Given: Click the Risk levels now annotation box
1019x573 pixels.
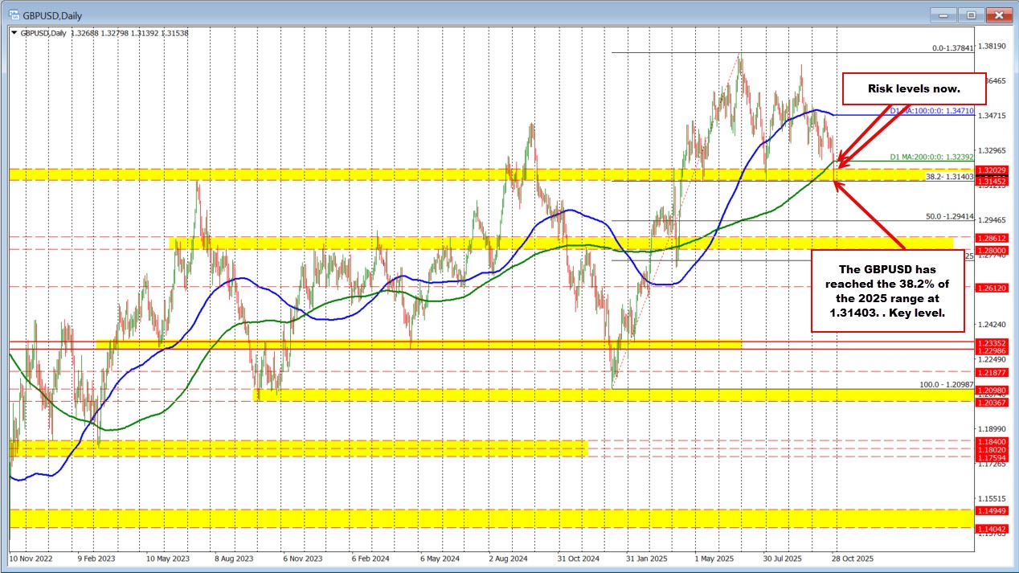Looking at the screenshot, I should coord(914,88).
